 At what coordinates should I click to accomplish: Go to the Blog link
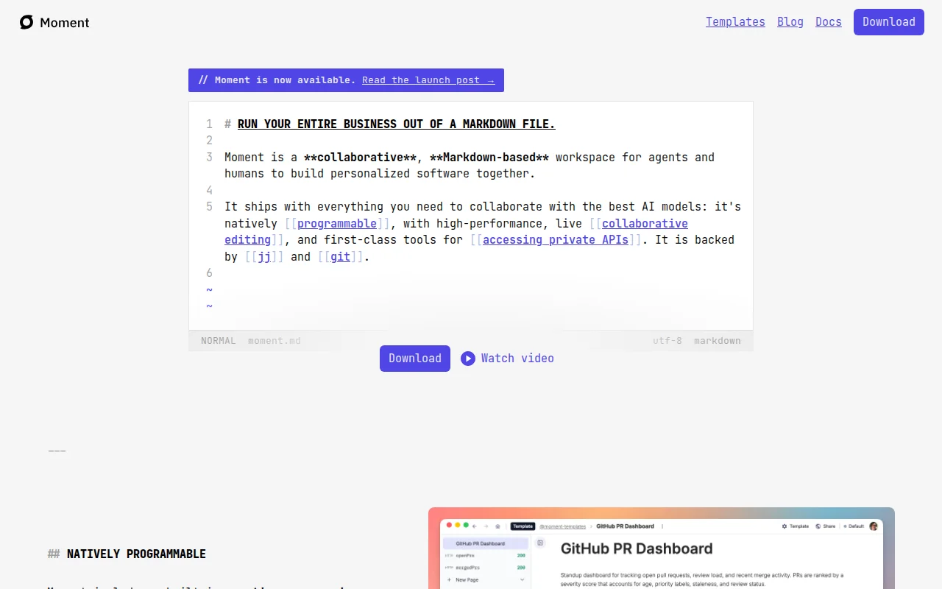(790, 22)
